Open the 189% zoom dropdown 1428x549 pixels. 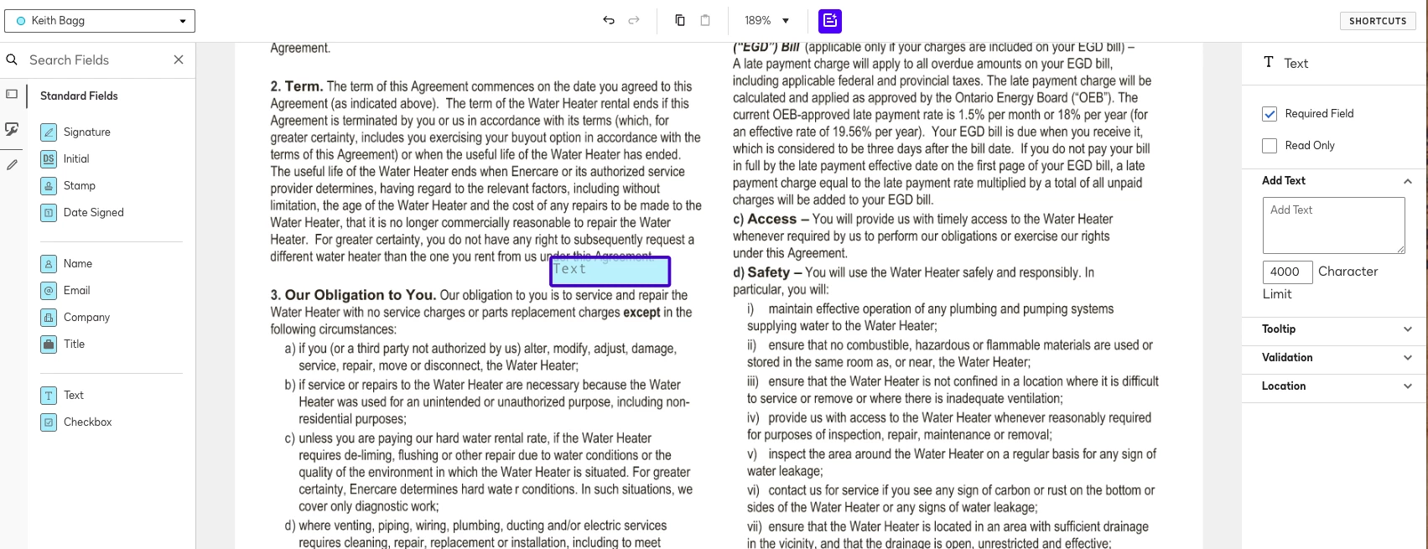click(767, 20)
